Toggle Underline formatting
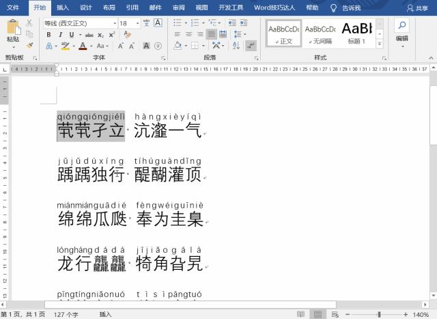Image resolution: width=437 pixels, height=319 pixels. (x=72, y=35)
